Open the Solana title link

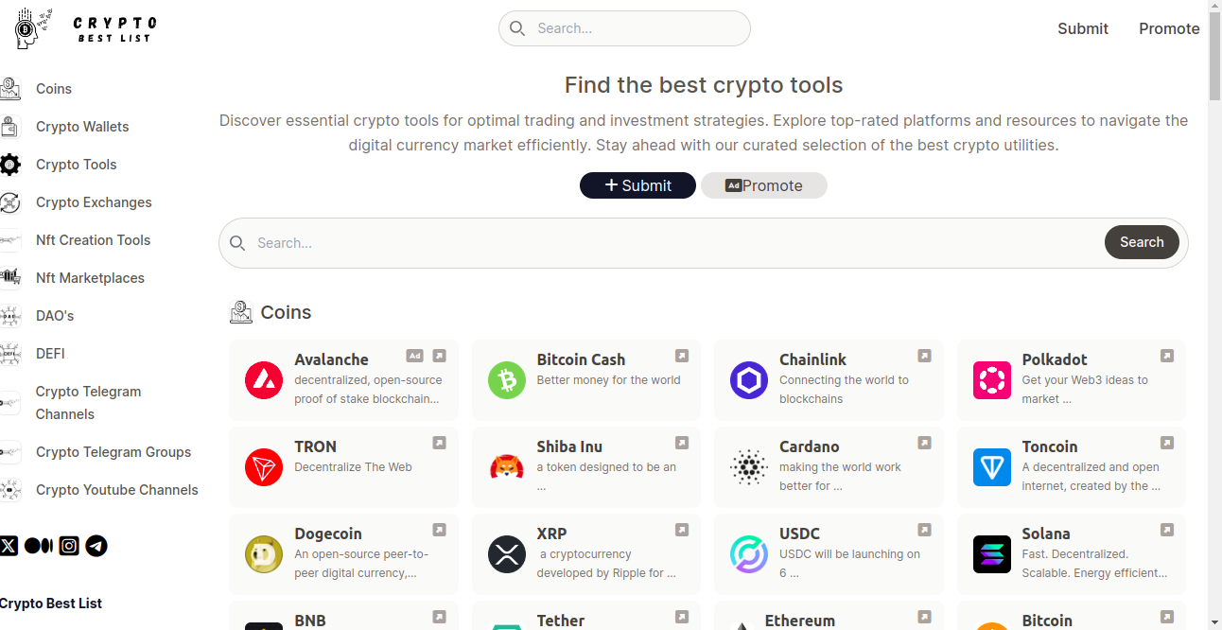pos(1046,534)
